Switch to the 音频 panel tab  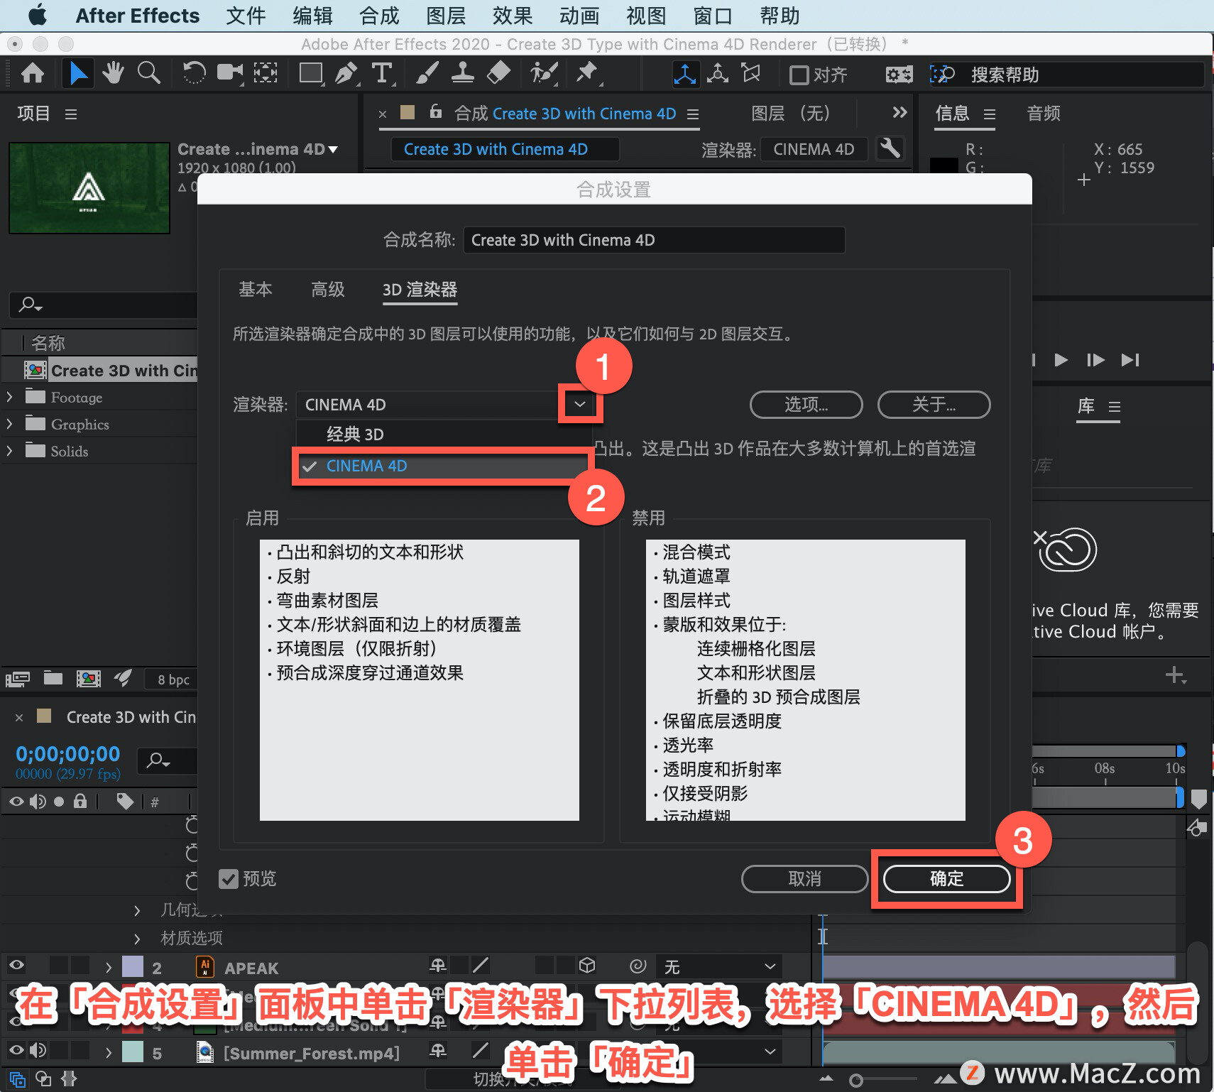click(x=1044, y=113)
